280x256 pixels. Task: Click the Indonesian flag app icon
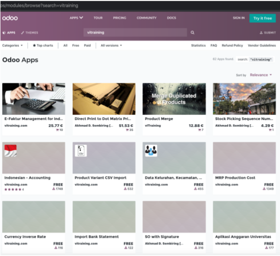coord(10,150)
